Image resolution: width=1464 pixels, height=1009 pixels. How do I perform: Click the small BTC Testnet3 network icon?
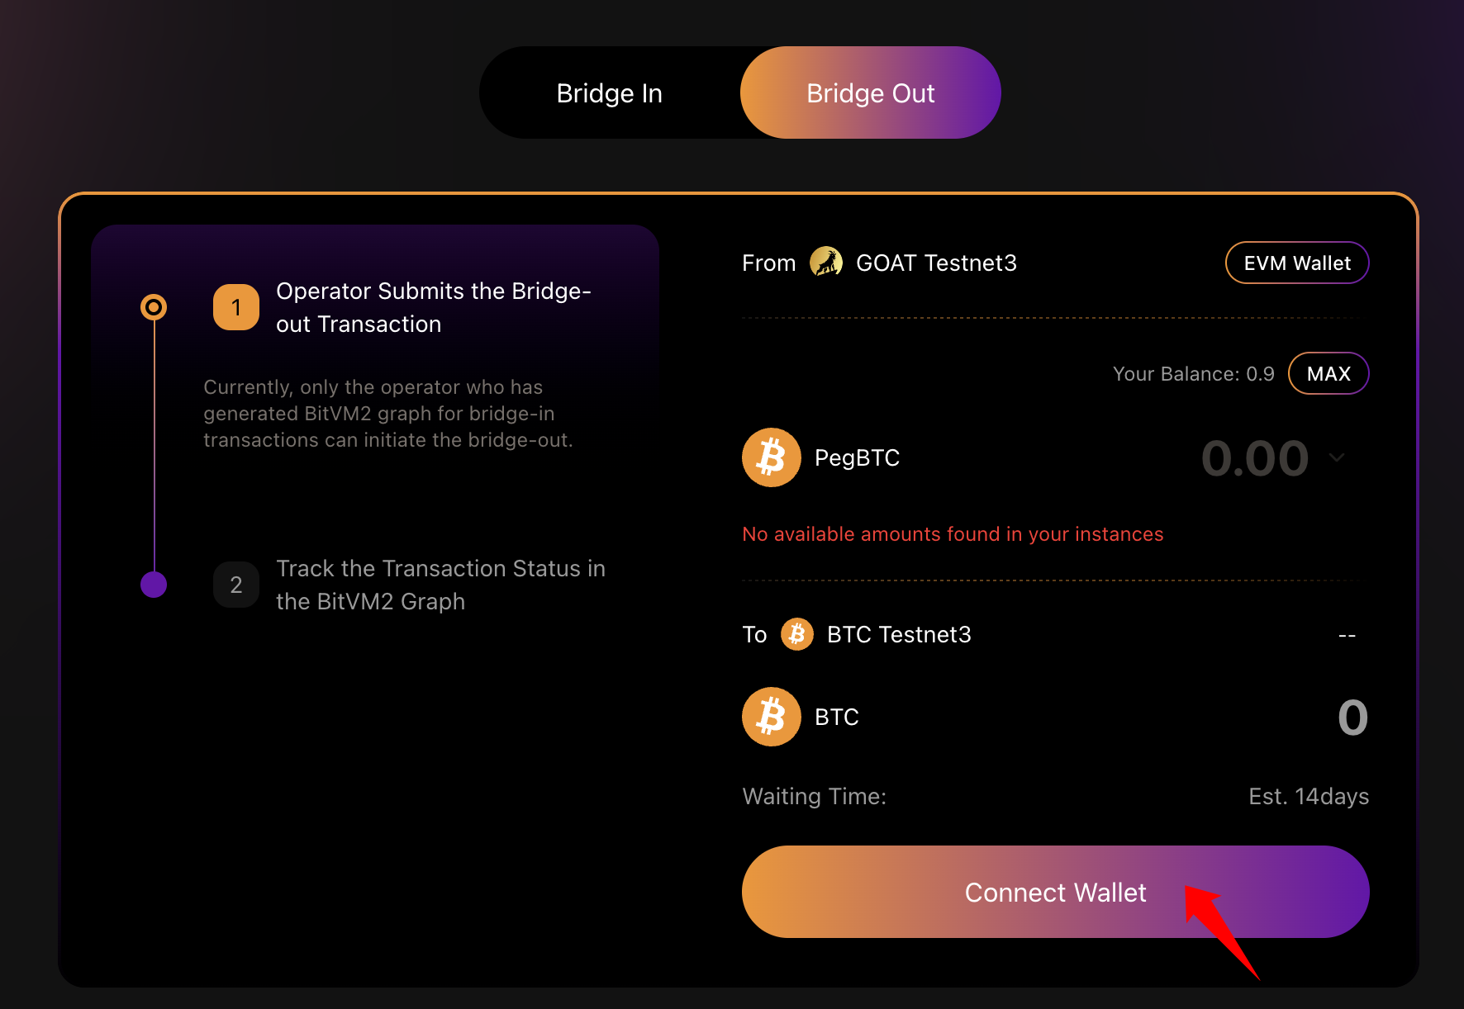(x=797, y=634)
